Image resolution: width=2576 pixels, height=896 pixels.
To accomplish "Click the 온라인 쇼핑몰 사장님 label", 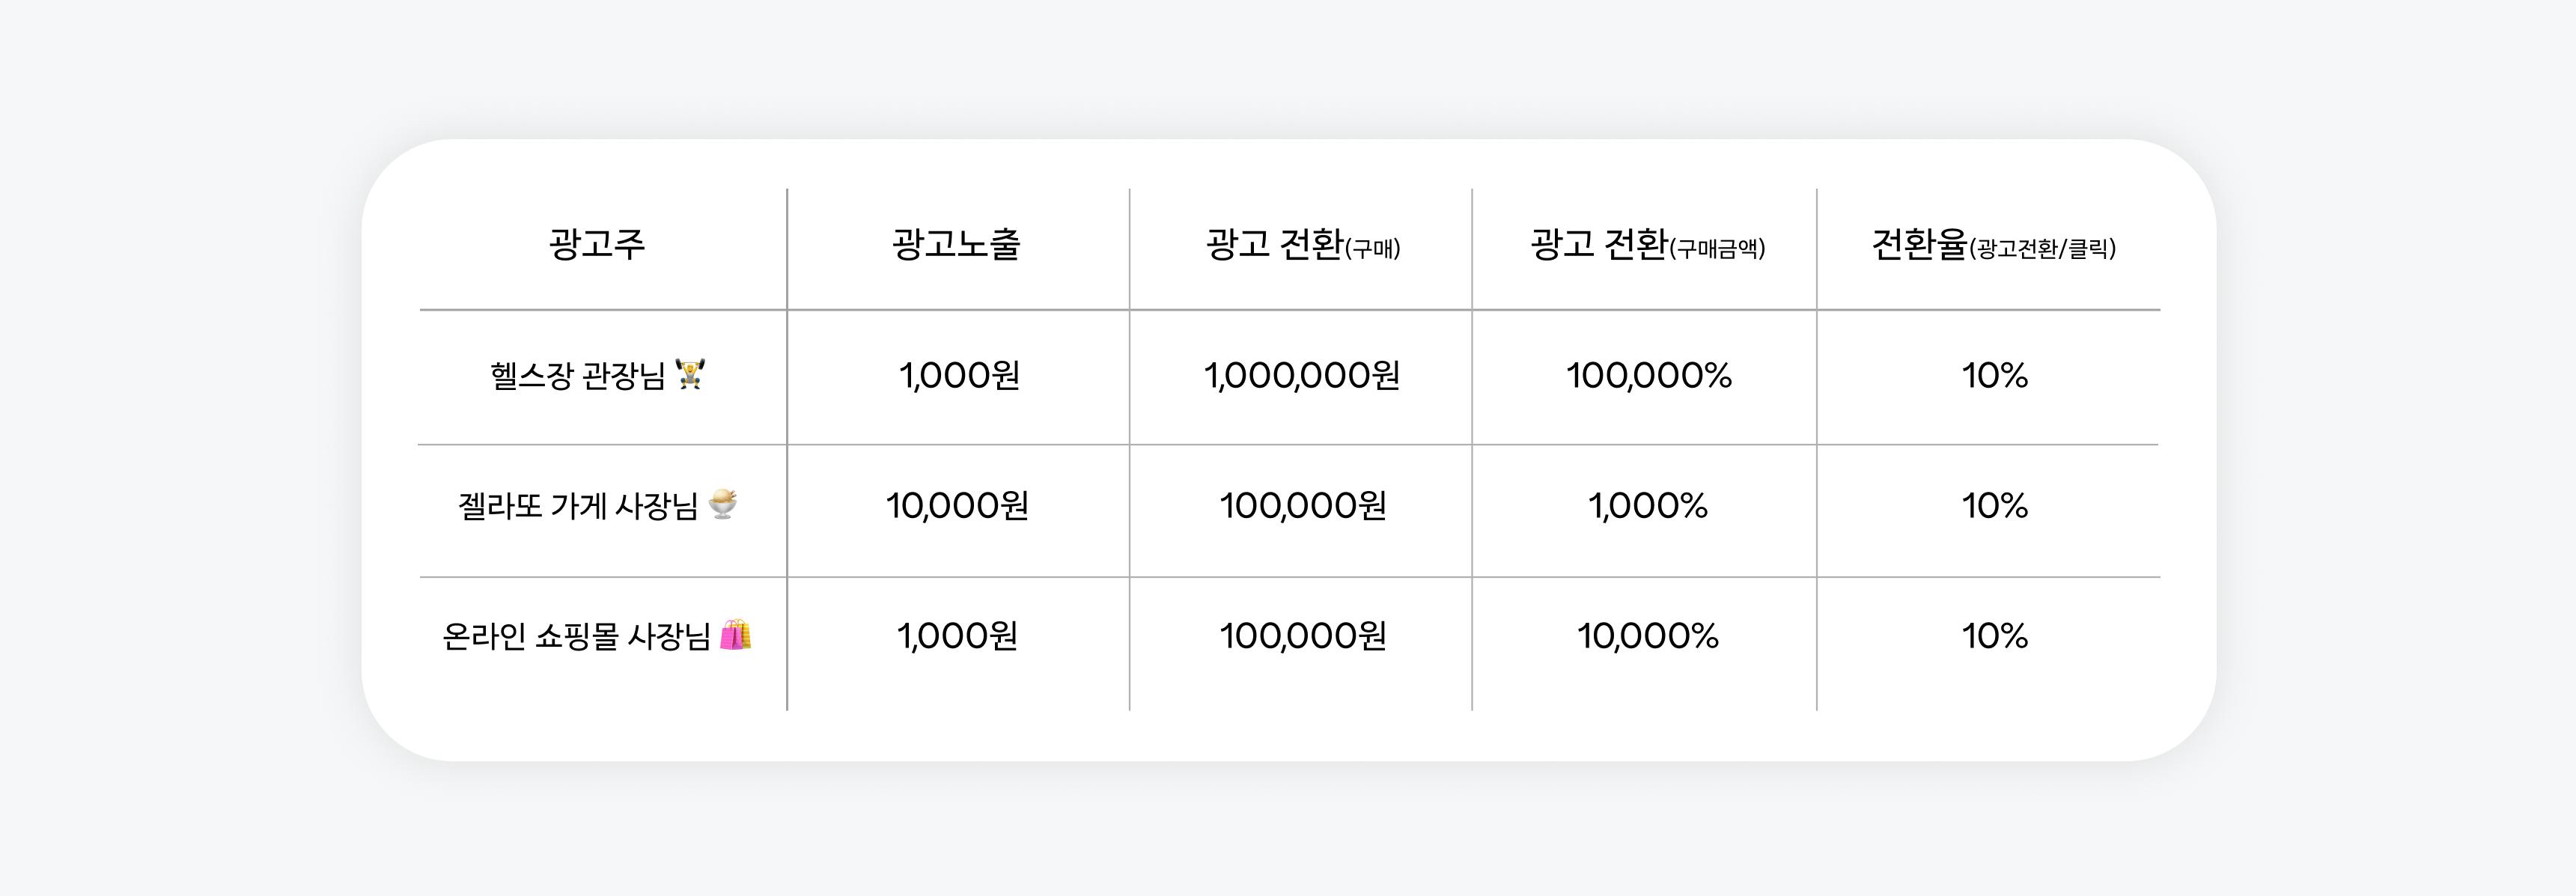I will click(x=576, y=636).
